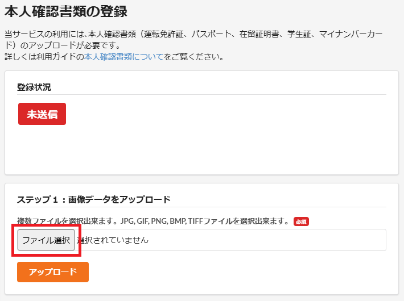404x301 pixels.
Task: Click the 登録状況 section heading
Action: 34,87
